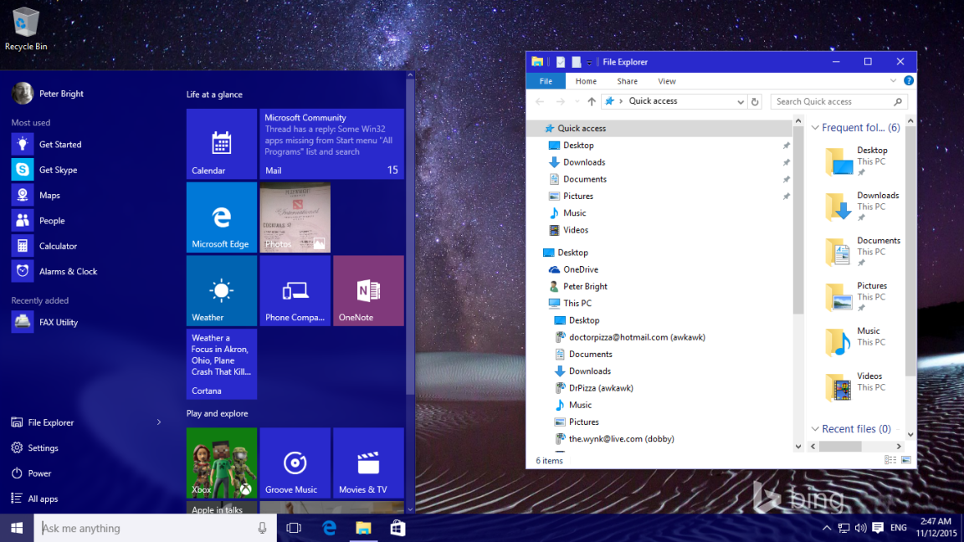964x542 pixels.
Task: Click the Cortana microphone icon
Action: click(x=262, y=528)
